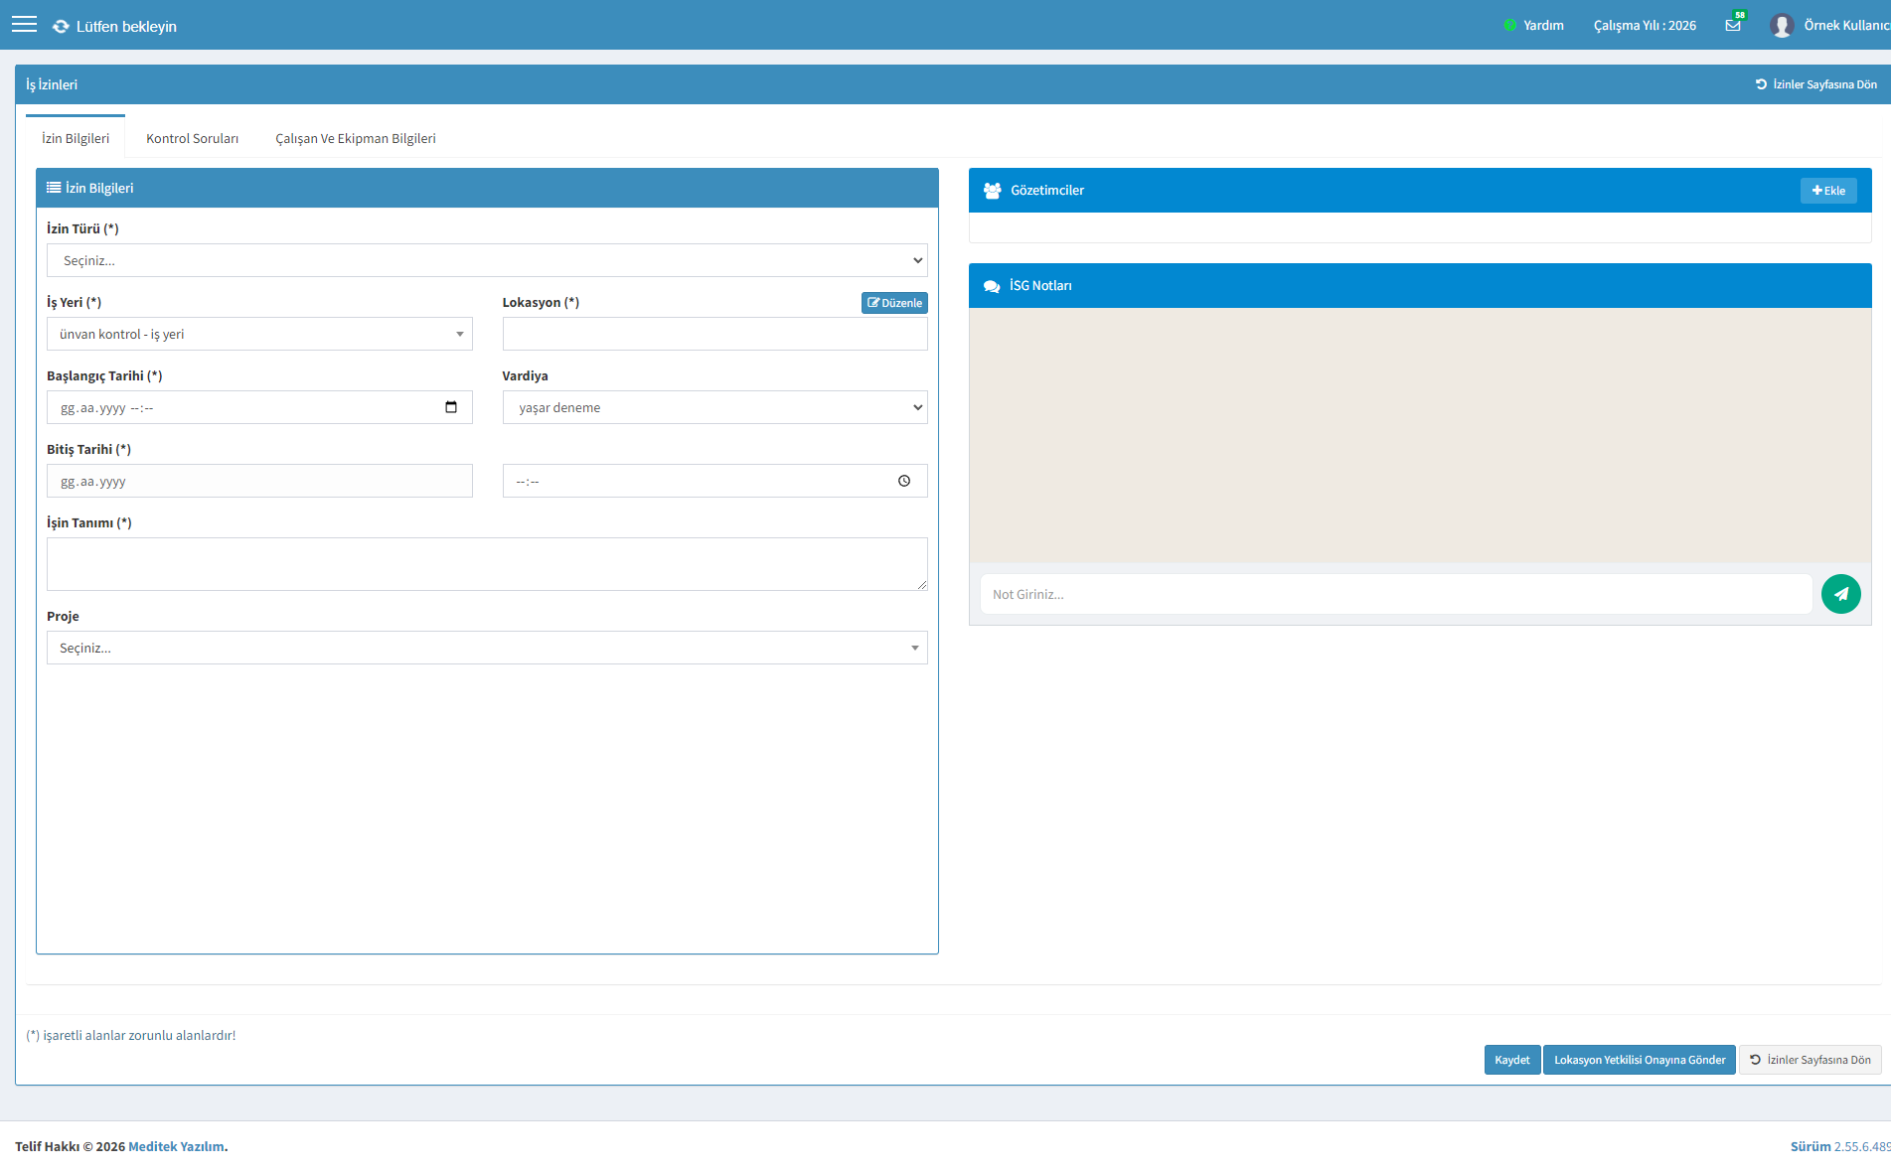Click Çalışma Yılı : 2026 in the top bar

(1645, 26)
